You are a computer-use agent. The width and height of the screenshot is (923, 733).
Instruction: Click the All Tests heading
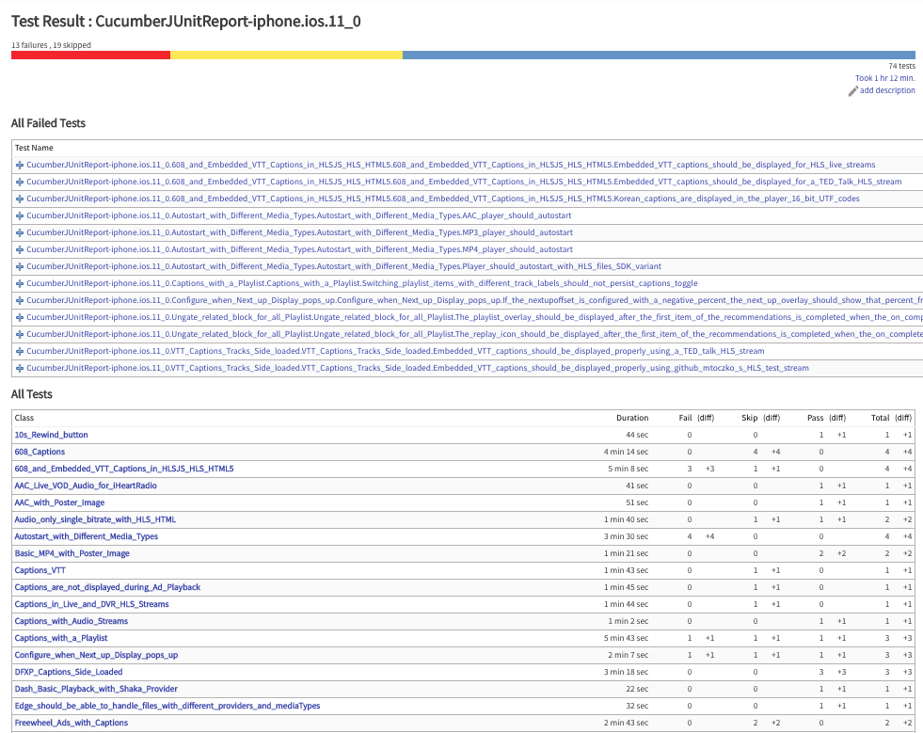[x=32, y=394]
